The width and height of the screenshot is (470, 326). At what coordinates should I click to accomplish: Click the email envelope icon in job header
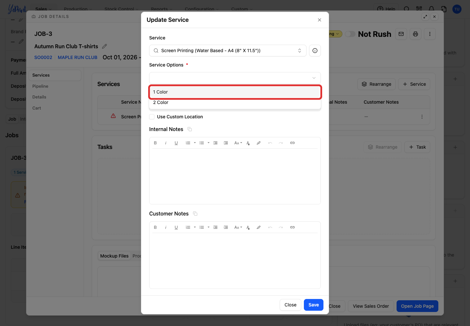(401, 34)
